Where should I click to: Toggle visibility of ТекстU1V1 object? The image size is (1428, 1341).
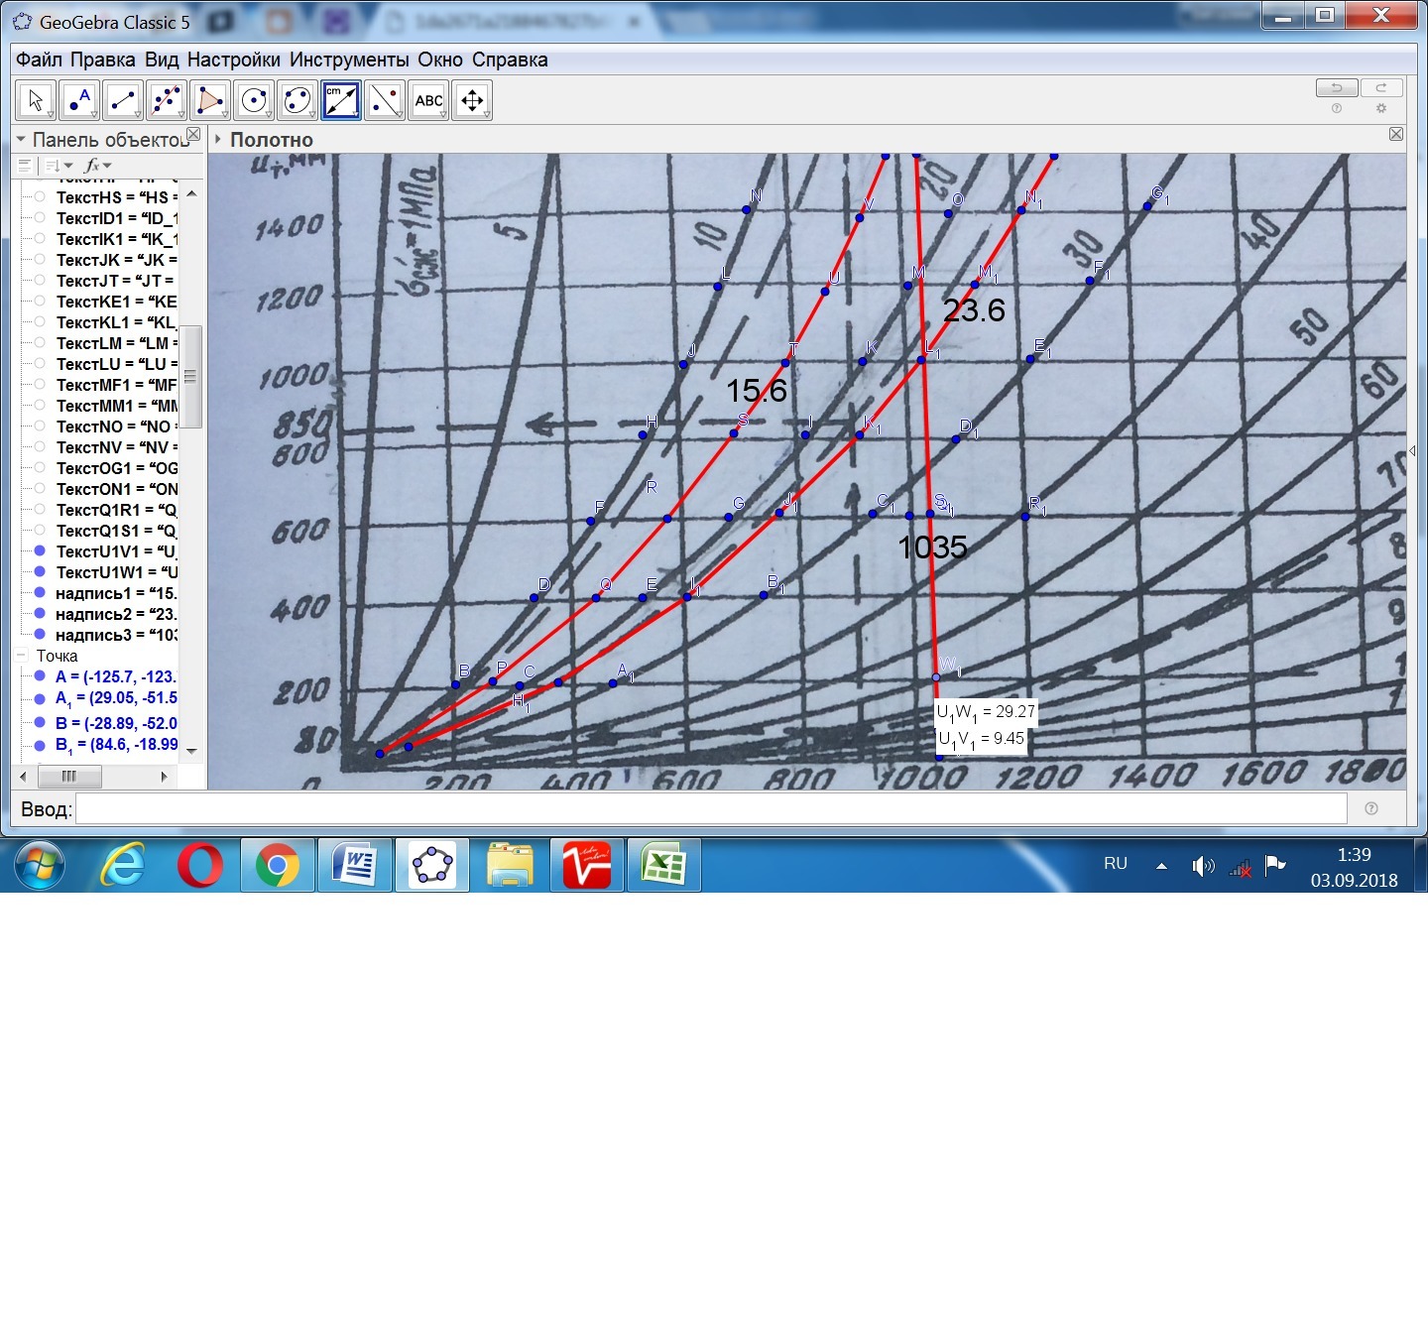40,551
